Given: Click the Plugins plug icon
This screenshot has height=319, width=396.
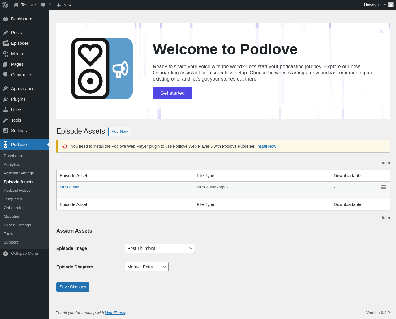Looking at the screenshot, I should [x=6, y=99].
